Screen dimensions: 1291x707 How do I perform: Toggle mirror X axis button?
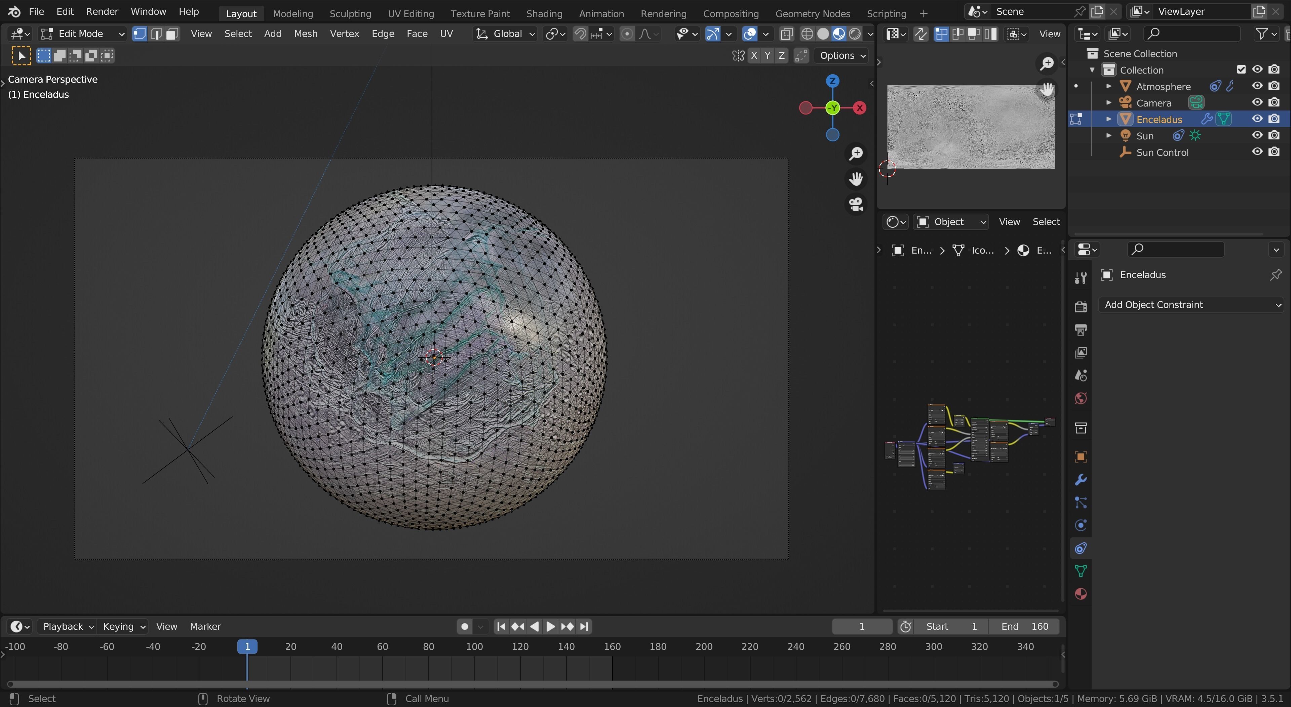(754, 55)
